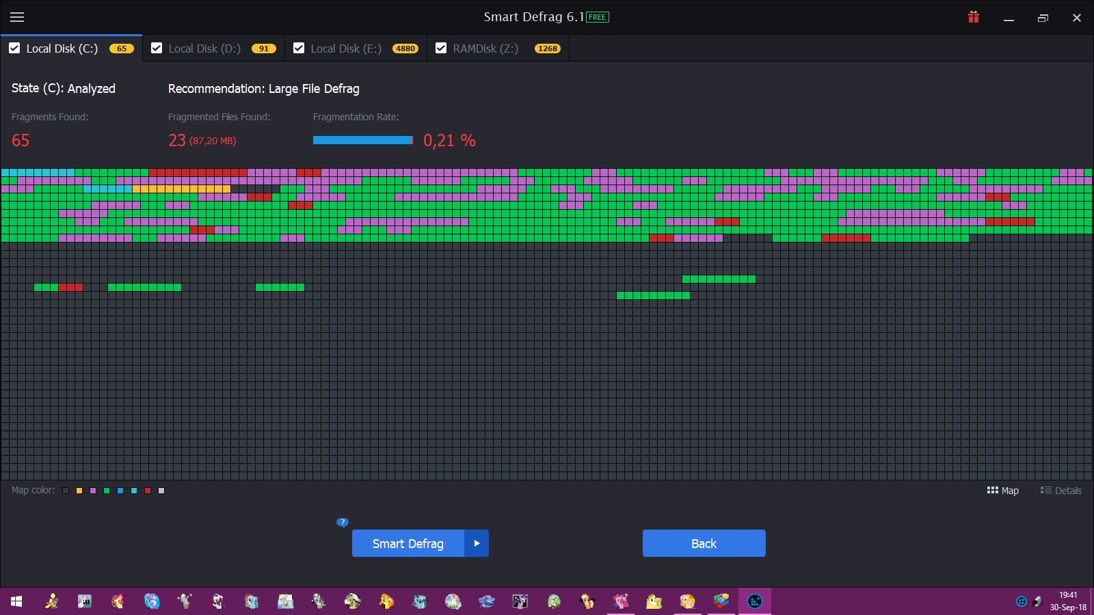
Task: Uncheck the Local Disk (E:) checkbox
Action: click(x=299, y=48)
